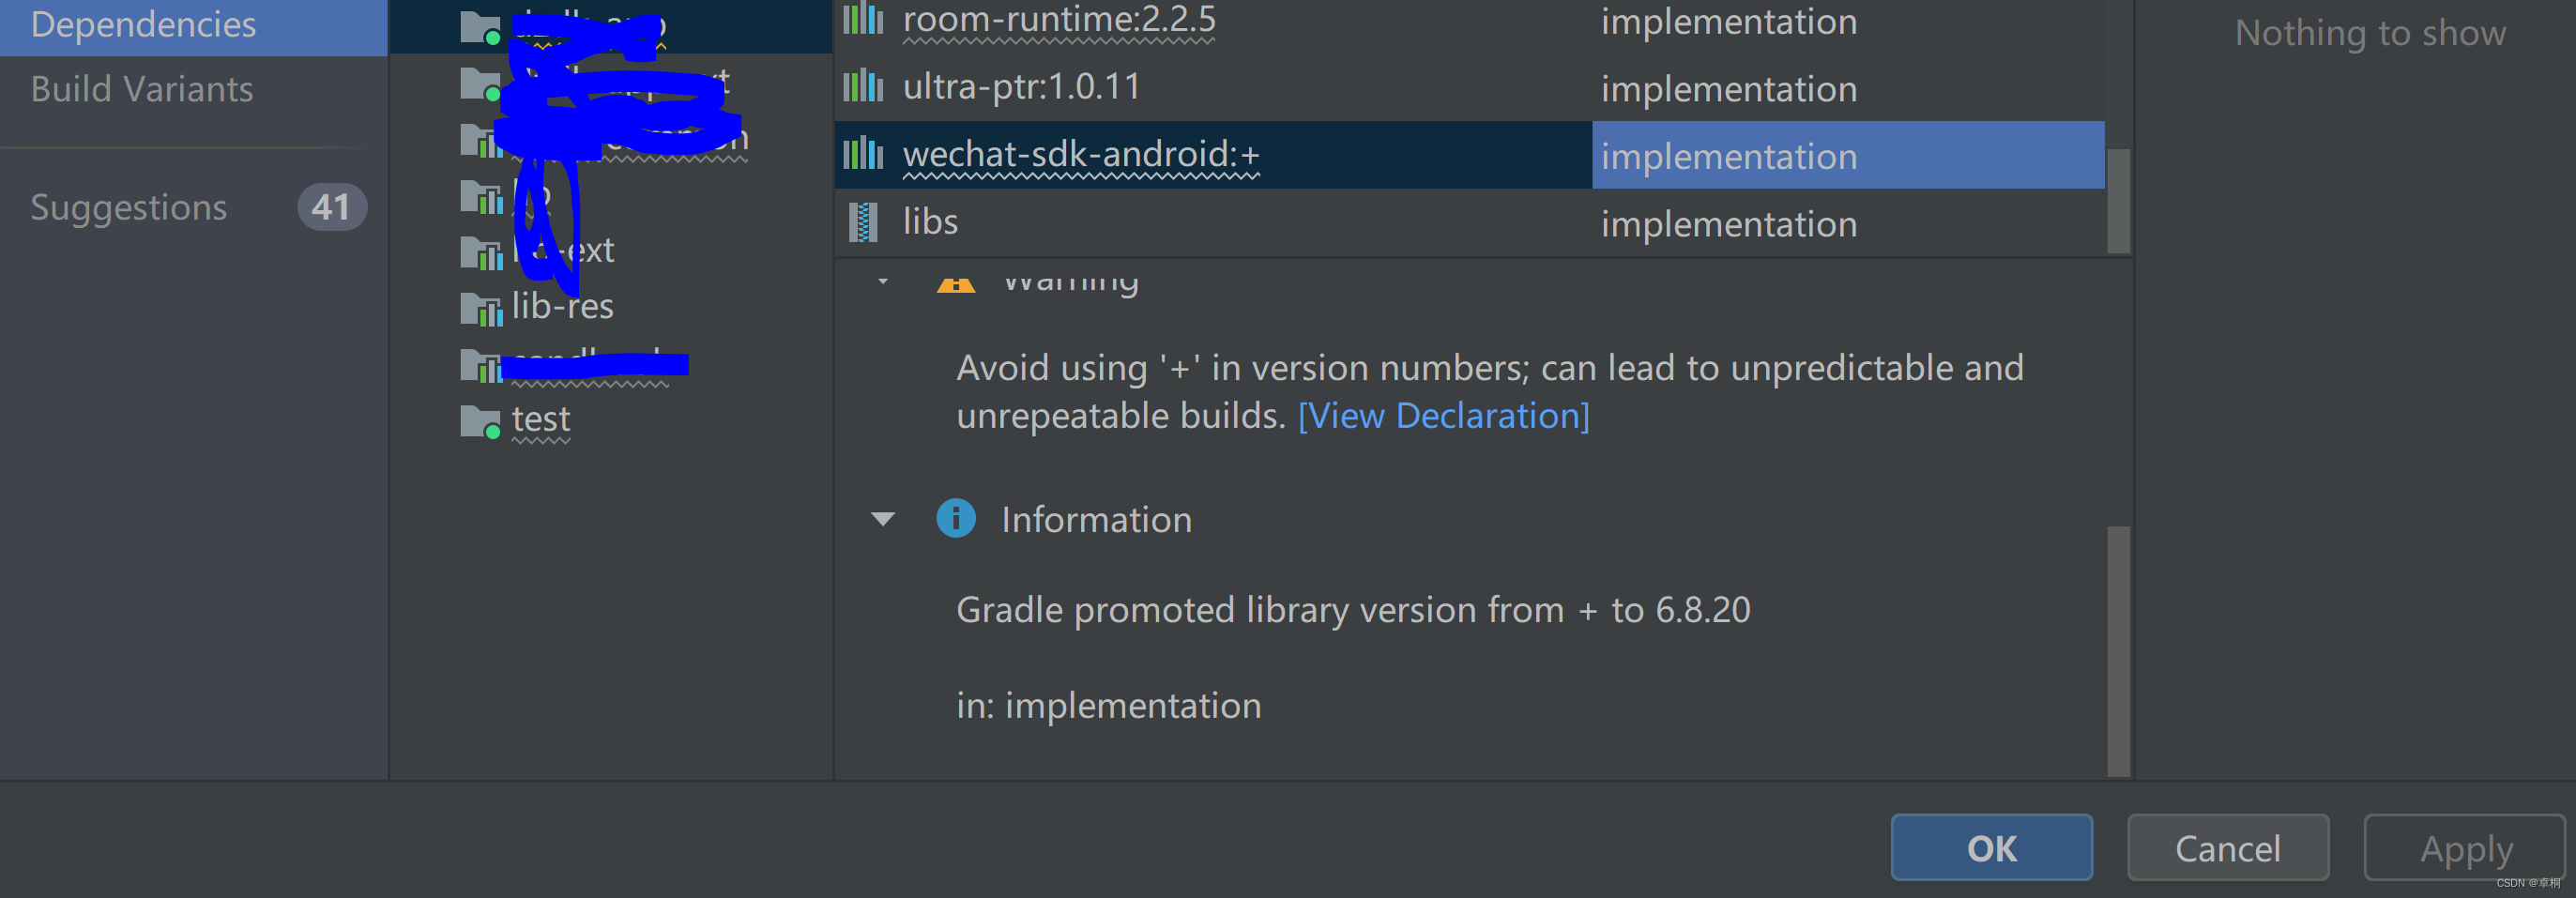Click the Apply button
Viewport: 2576px width, 898px height.
pos(2465,848)
